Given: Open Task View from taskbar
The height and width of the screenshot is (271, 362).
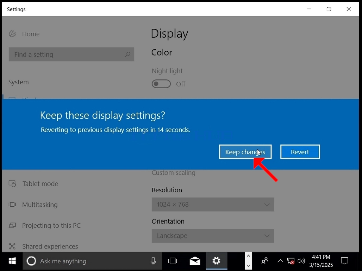Looking at the screenshot, I should pyautogui.click(x=173, y=261).
